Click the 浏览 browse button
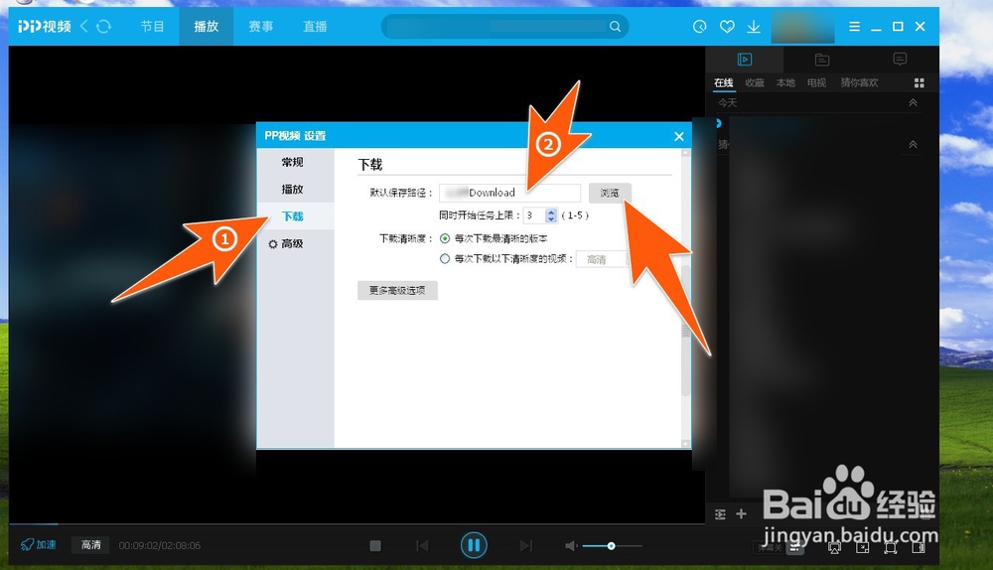The height and width of the screenshot is (570, 993). pyautogui.click(x=610, y=193)
